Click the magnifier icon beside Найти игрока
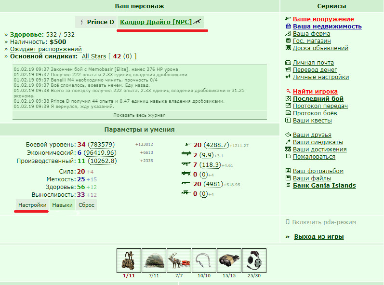Screen dimensions: 384x285 point(289,92)
